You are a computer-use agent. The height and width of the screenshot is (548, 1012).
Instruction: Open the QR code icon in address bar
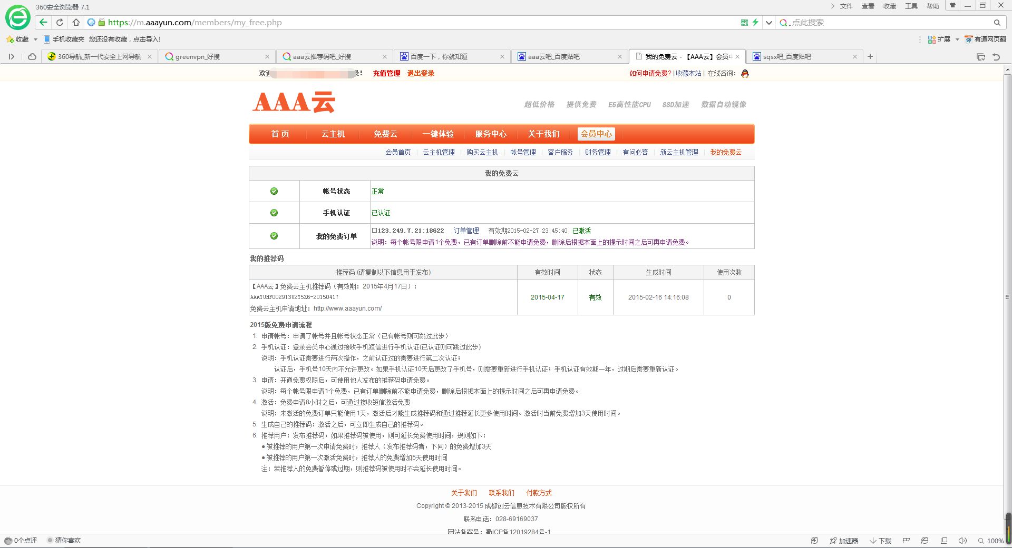(x=744, y=23)
